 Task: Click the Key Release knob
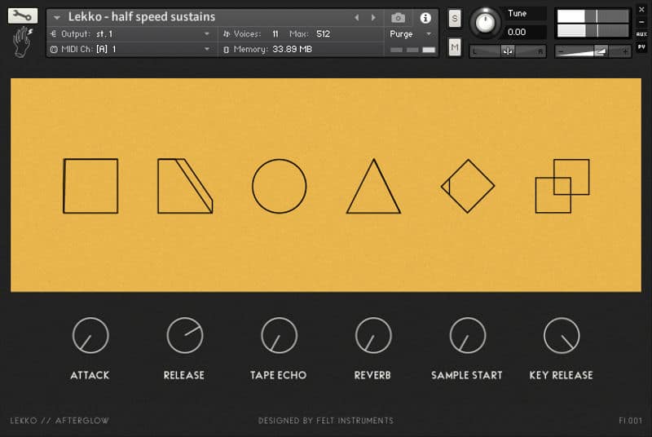pos(562,335)
